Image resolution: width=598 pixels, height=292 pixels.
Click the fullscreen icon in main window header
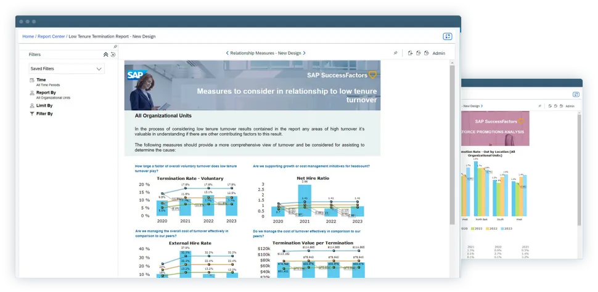448,36
